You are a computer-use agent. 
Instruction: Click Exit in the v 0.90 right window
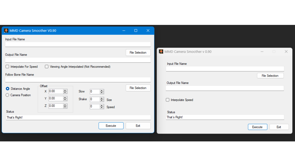[x=279, y=127]
